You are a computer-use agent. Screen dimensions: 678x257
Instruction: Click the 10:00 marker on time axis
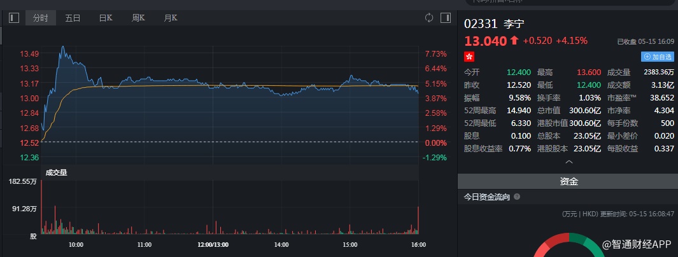pyautogui.click(x=76, y=244)
